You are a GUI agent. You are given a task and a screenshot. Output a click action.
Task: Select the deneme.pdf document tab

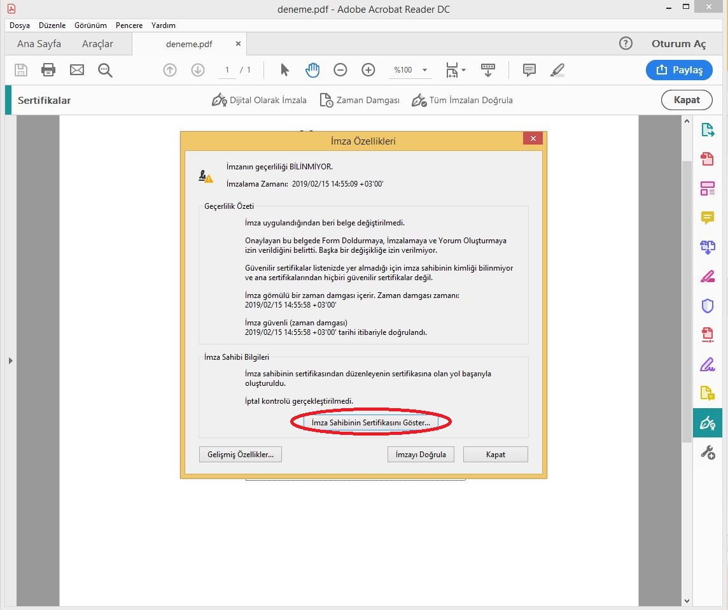pos(189,44)
